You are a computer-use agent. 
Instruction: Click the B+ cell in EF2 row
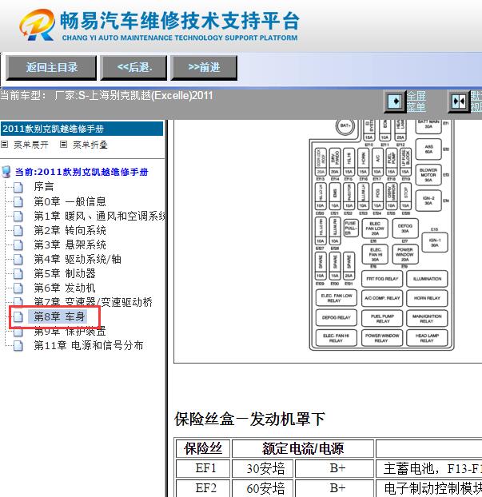pyautogui.click(x=335, y=488)
